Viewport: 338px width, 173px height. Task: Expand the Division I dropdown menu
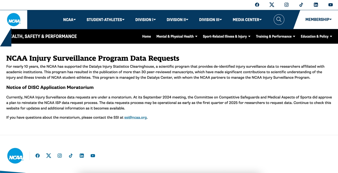pyautogui.click(x=146, y=20)
